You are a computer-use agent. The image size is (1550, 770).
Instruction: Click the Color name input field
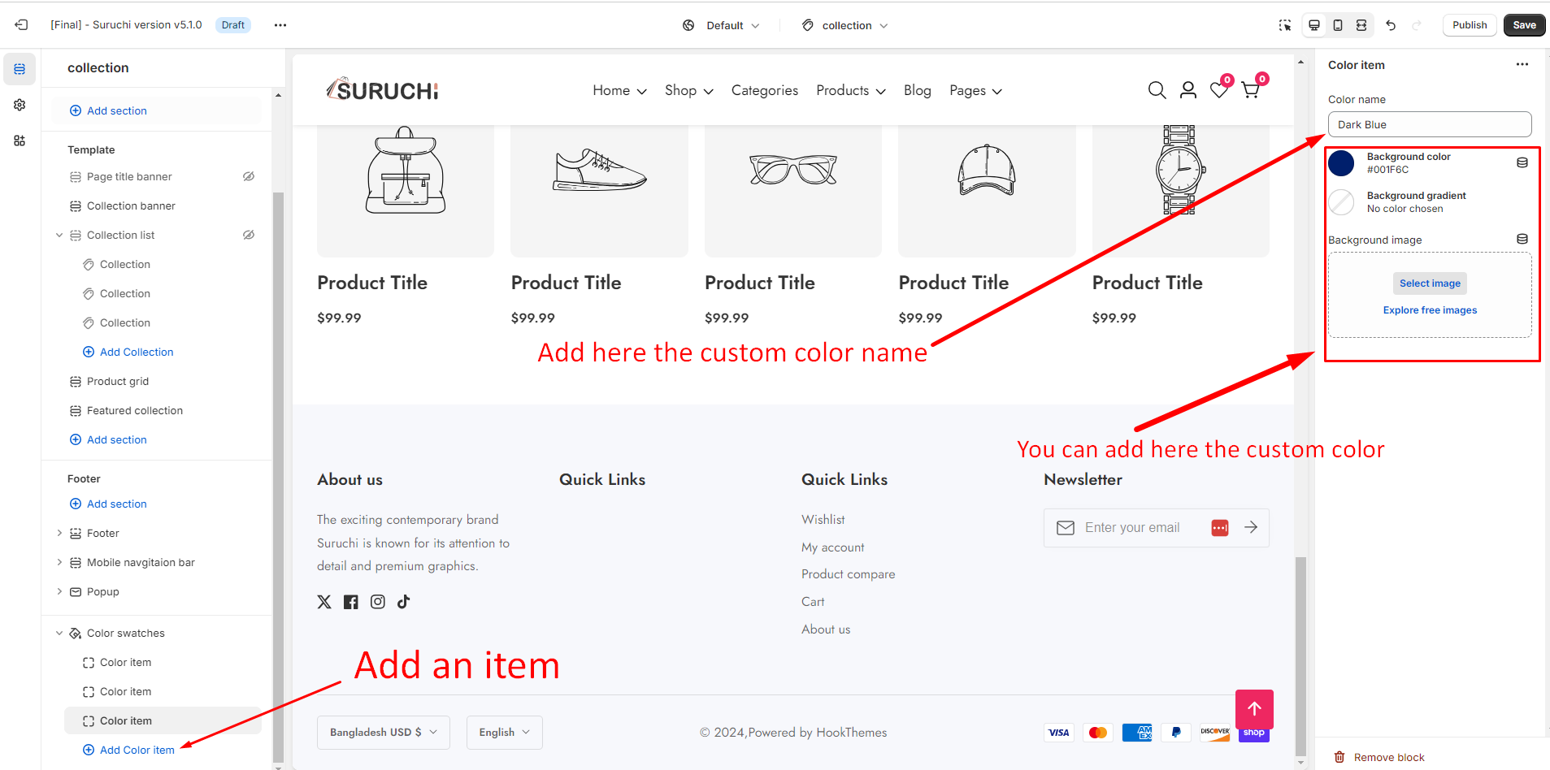[x=1429, y=125]
